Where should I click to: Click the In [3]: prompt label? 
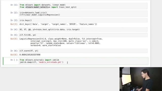(14, 20)
